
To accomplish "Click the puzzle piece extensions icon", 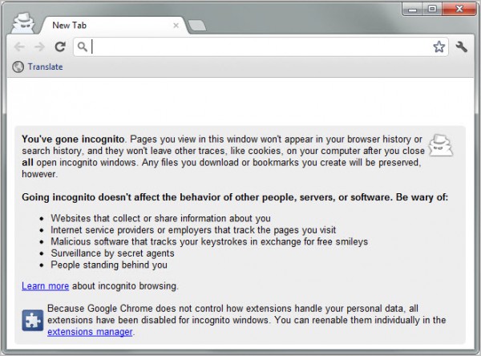I will pos(33,321).
